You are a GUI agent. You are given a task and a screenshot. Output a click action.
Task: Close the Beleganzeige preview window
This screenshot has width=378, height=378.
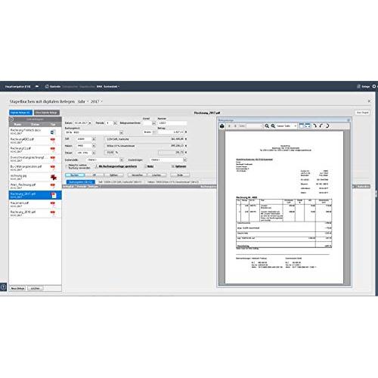click(349, 120)
